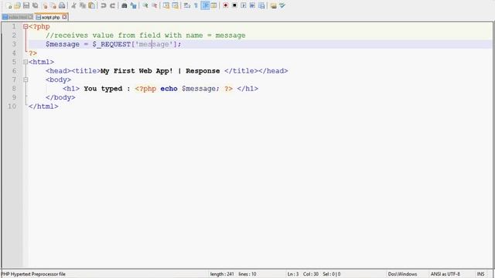The width and height of the screenshot is (495, 278).
Task: Toggle word wrap
Action: point(187,5)
